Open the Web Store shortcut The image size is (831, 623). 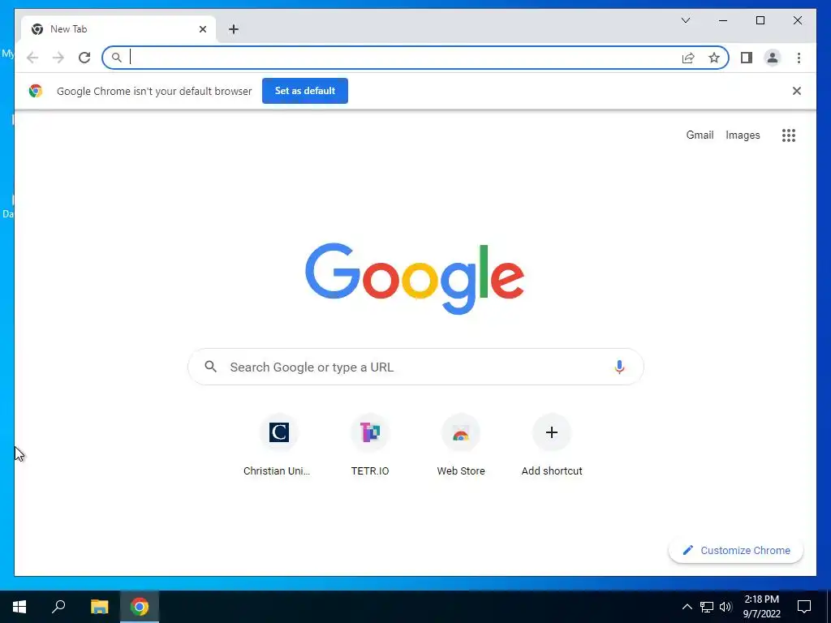pos(461,445)
